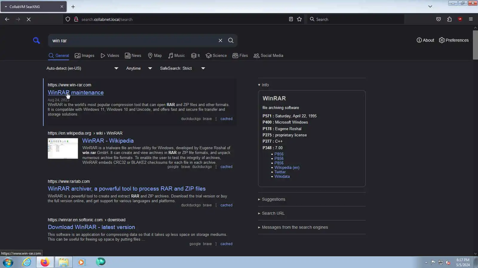
Task: Open the Action Center flag icon
Action: pyautogui.click(x=433, y=262)
